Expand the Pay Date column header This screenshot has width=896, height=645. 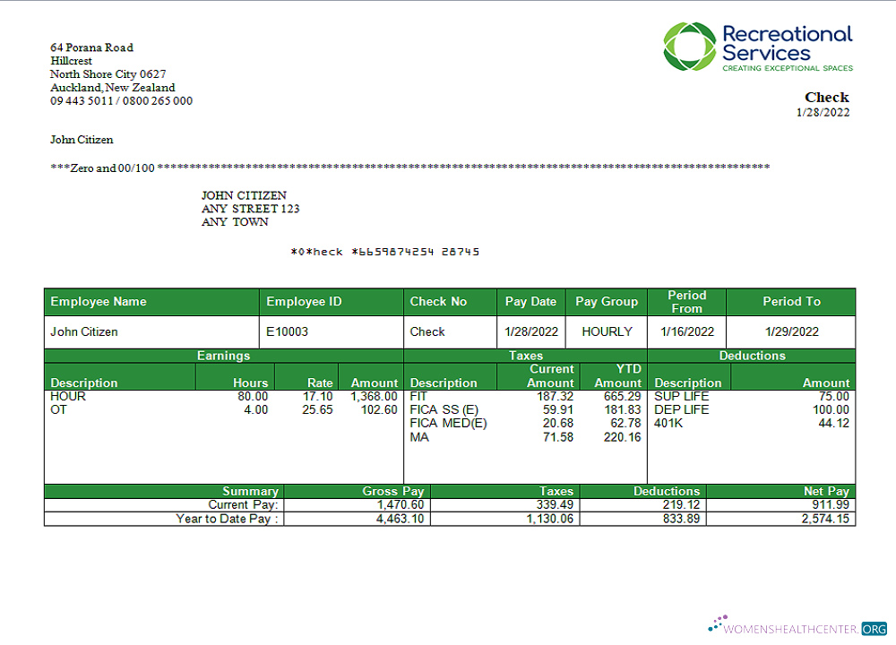point(530,302)
